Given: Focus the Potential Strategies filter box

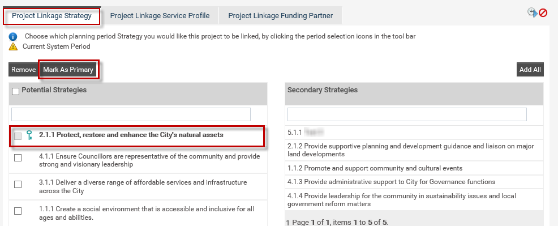Looking at the screenshot, I should [131, 114].
